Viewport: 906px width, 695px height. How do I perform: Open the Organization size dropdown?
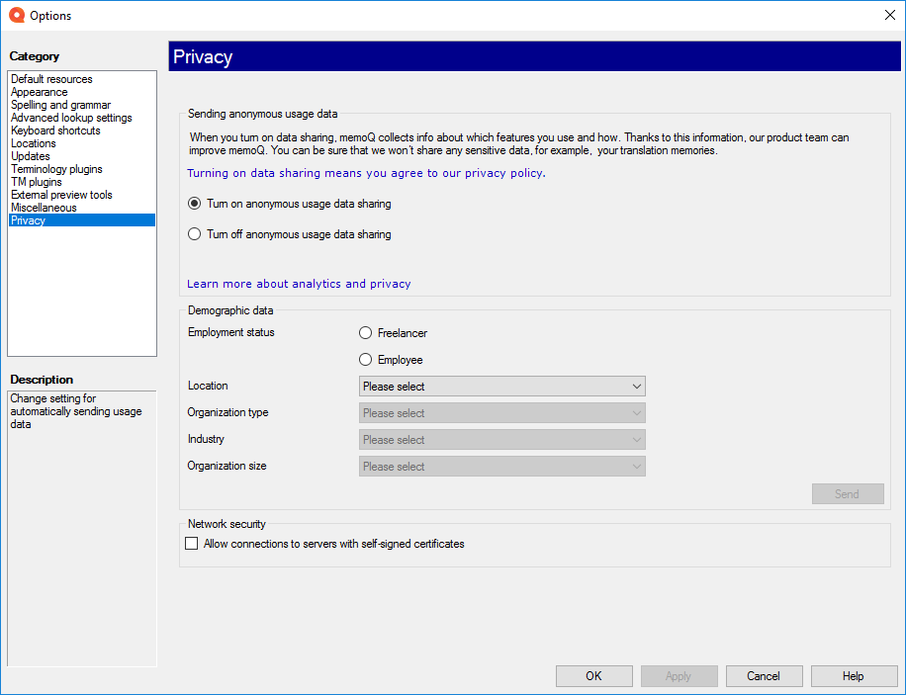(x=502, y=467)
